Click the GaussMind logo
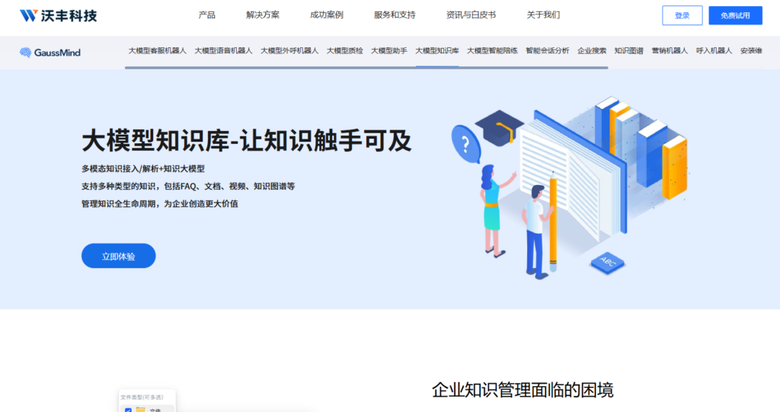 tap(50, 53)
